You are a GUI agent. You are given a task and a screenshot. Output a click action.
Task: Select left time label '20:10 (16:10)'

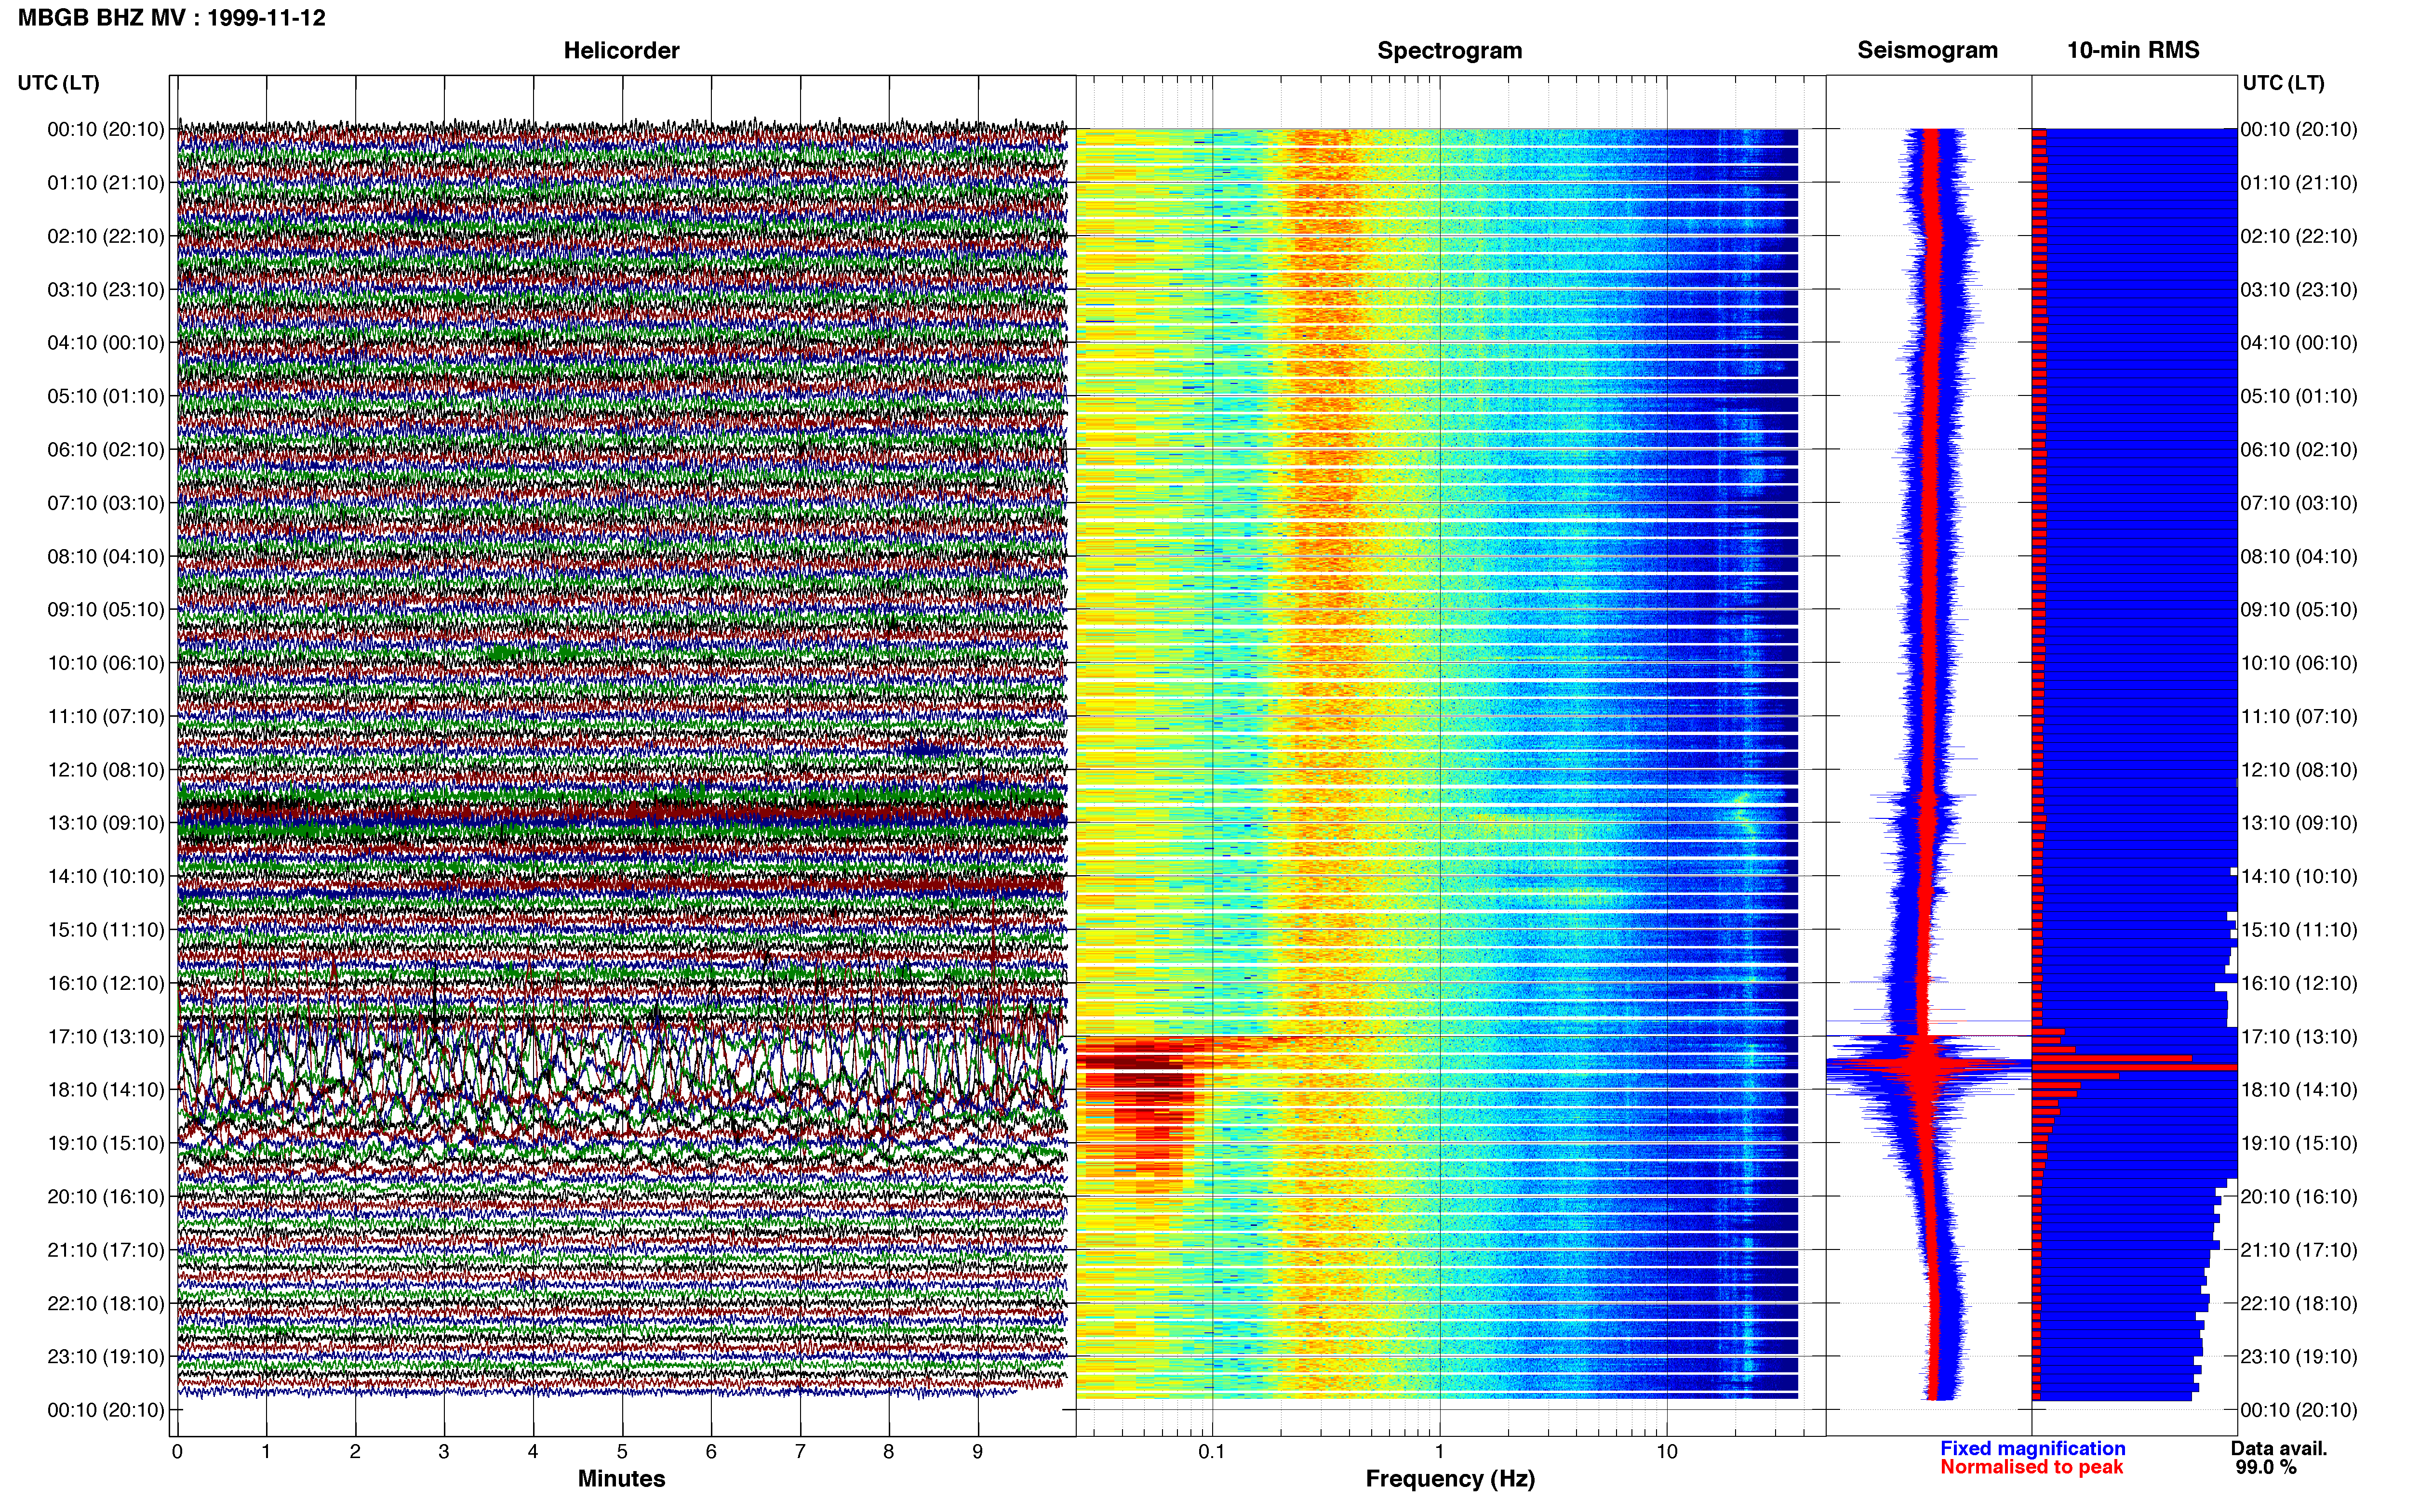[x=106, y=1196]
